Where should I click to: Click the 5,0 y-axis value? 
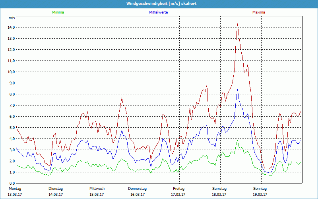12,128
